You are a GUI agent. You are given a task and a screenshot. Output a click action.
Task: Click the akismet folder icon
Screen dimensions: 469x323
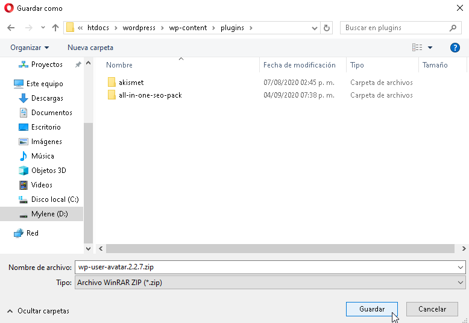click(x=112, y=82)
